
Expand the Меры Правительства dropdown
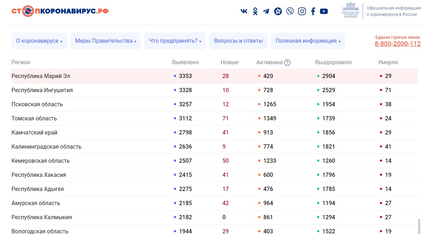tap(106, 41)
